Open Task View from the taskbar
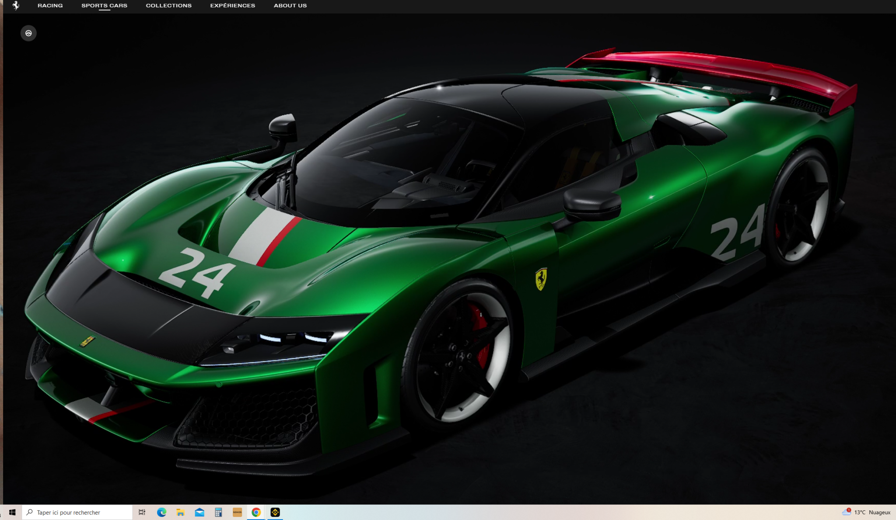The width and height of the screenshot is (896, 520). (142, 512)
